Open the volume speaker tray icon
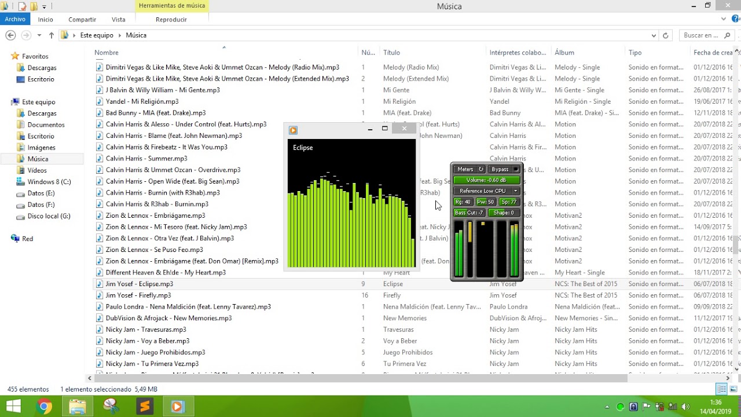This screenshot has height=417, width=741. (x=686, y=407)
